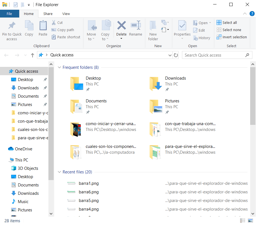Select Quick access in navigation pane
The height and width of the screenshot is (225, 256).
24,71
